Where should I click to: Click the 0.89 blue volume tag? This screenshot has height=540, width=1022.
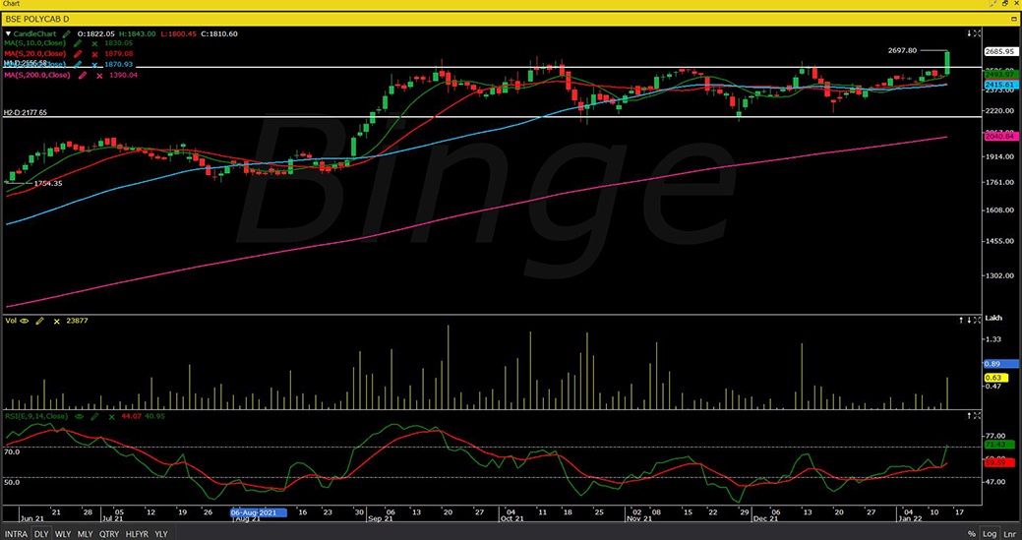tap(1000, 364)
